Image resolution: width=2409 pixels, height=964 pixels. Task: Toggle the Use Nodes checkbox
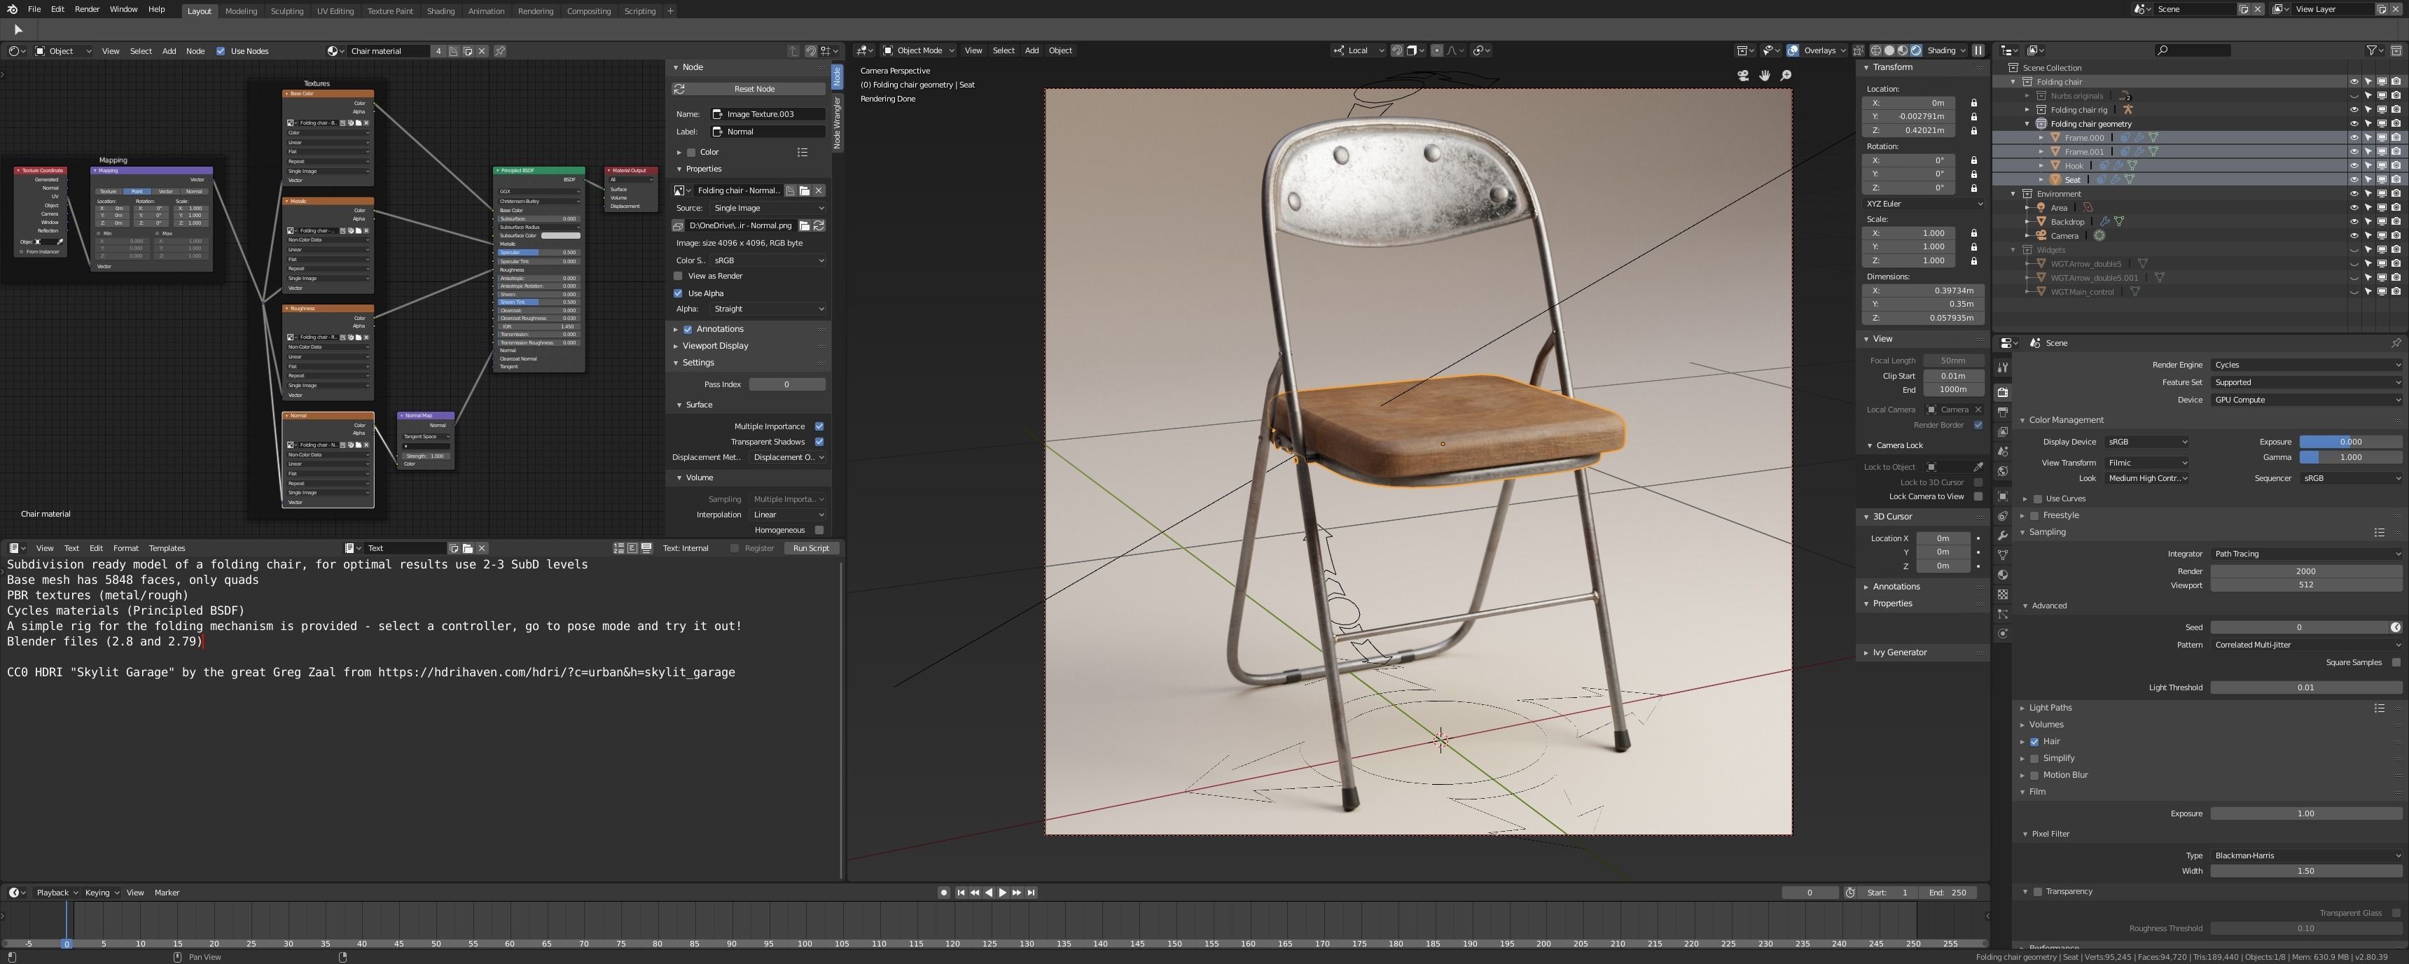point(221,51)
